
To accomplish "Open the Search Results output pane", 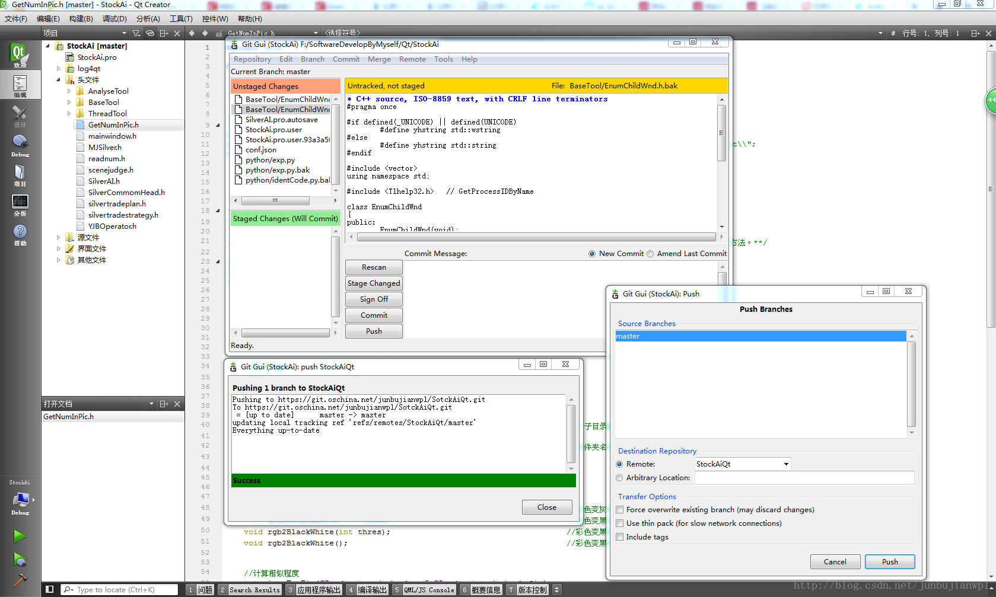I will (x=249, y=590).
